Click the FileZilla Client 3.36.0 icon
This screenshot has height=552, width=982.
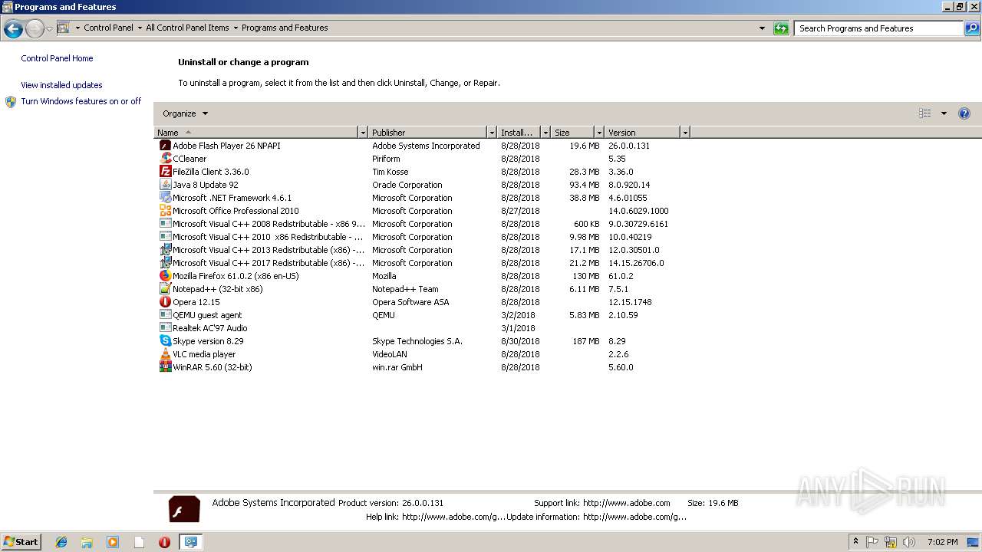click(x=165, y=172)
